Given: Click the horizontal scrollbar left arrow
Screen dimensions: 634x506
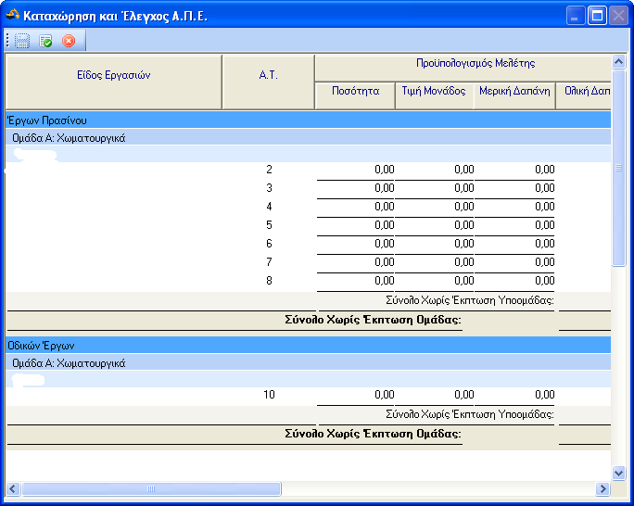Looking at the screenshot, I should (13, 488).
